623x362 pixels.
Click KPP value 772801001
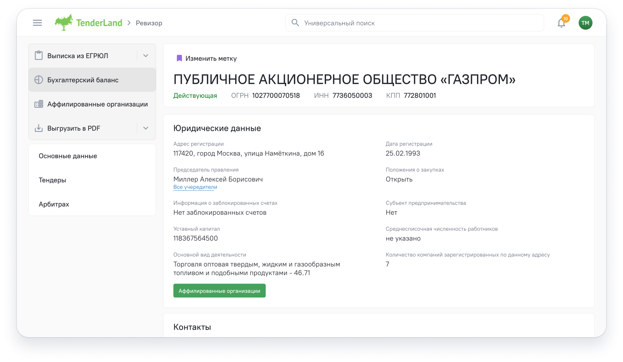coord(420,95)
